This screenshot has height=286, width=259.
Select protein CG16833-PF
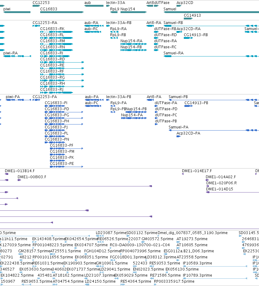(61, 145)
